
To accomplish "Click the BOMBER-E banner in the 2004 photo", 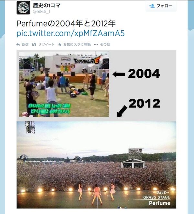I will [x=87, y=60].
